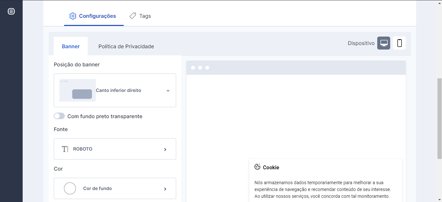Click the background color white swatch
The height and width of the screenshot is (202, 442).
click(70, 188)
